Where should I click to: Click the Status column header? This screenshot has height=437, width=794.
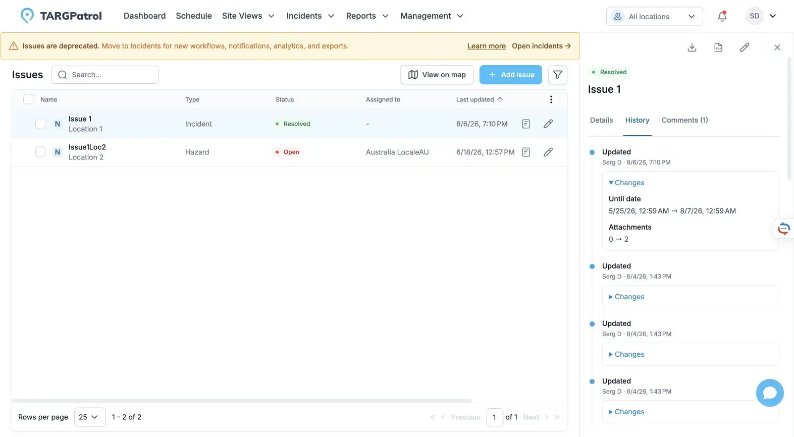click(x=285, y=99)
